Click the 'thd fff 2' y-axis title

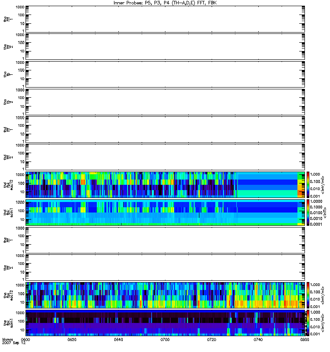[8, 157]
